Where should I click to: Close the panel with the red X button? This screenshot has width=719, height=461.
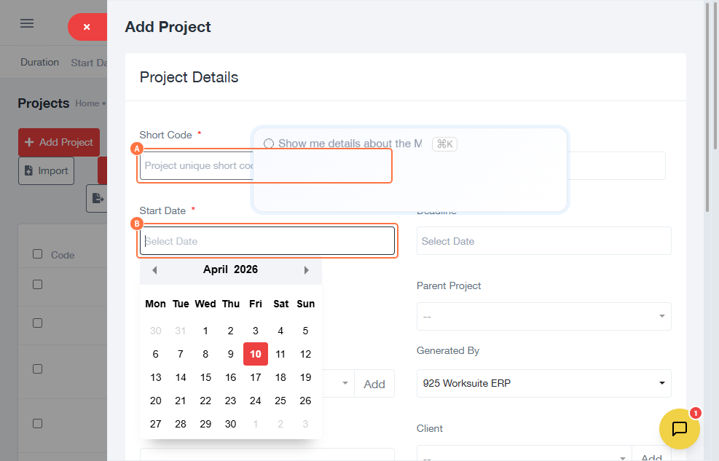click(x=87, y=27)
